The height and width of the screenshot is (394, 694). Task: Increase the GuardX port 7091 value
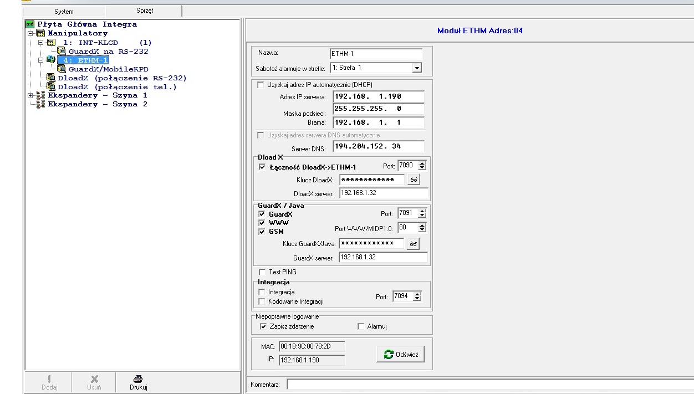click(422, 211)
